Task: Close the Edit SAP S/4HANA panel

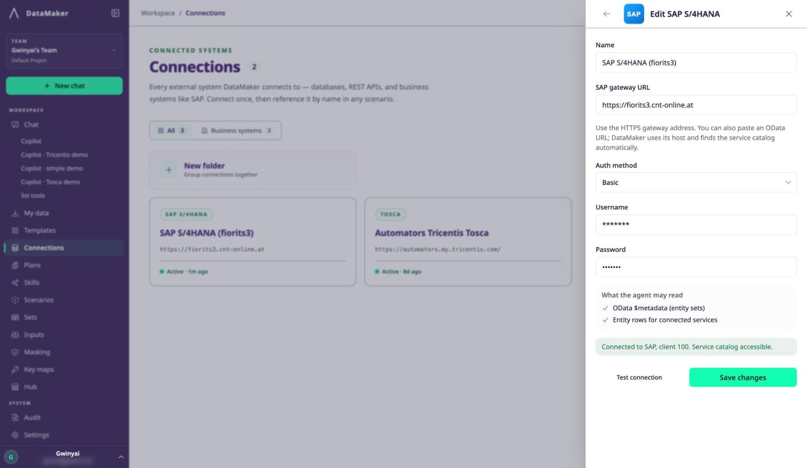Action: [789, 14]
